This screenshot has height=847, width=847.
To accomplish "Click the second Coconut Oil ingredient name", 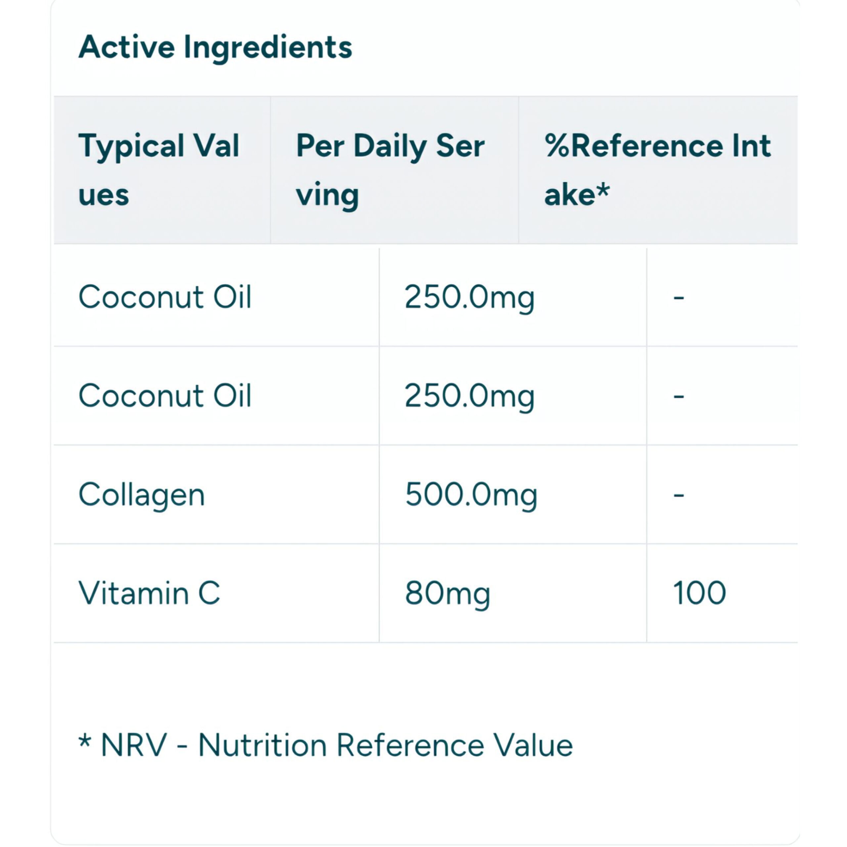I will point(165,396).
